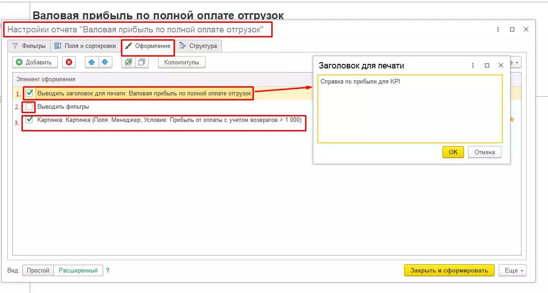Image resolution: width=548 pixels, height=293 pixels.
Task: Select the Оформление tab
Action: 148,46
